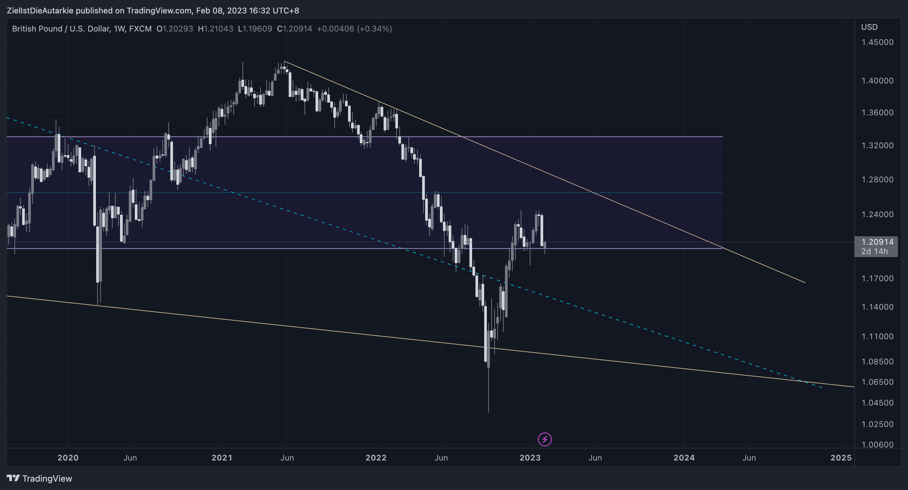
Task: Click the high value H1.21043
Action: coord(215,28)
